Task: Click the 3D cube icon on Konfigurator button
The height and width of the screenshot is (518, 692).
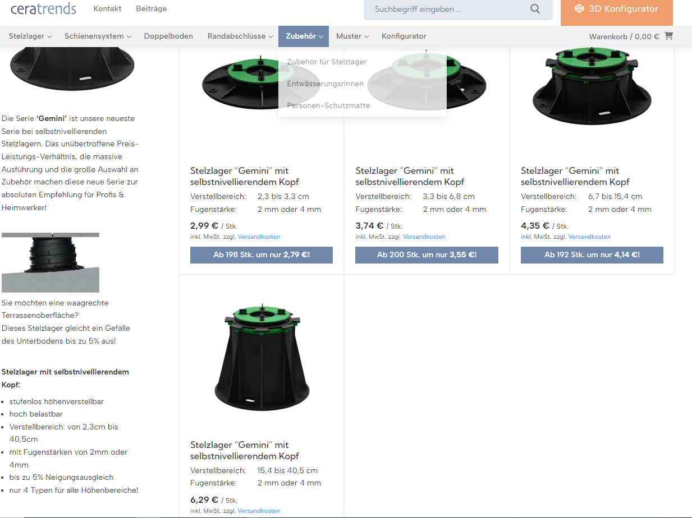Action: coord(579,9)
